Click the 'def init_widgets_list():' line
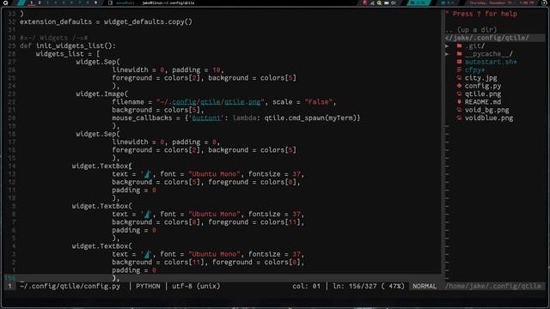550x309 pixels. point(68,45)
